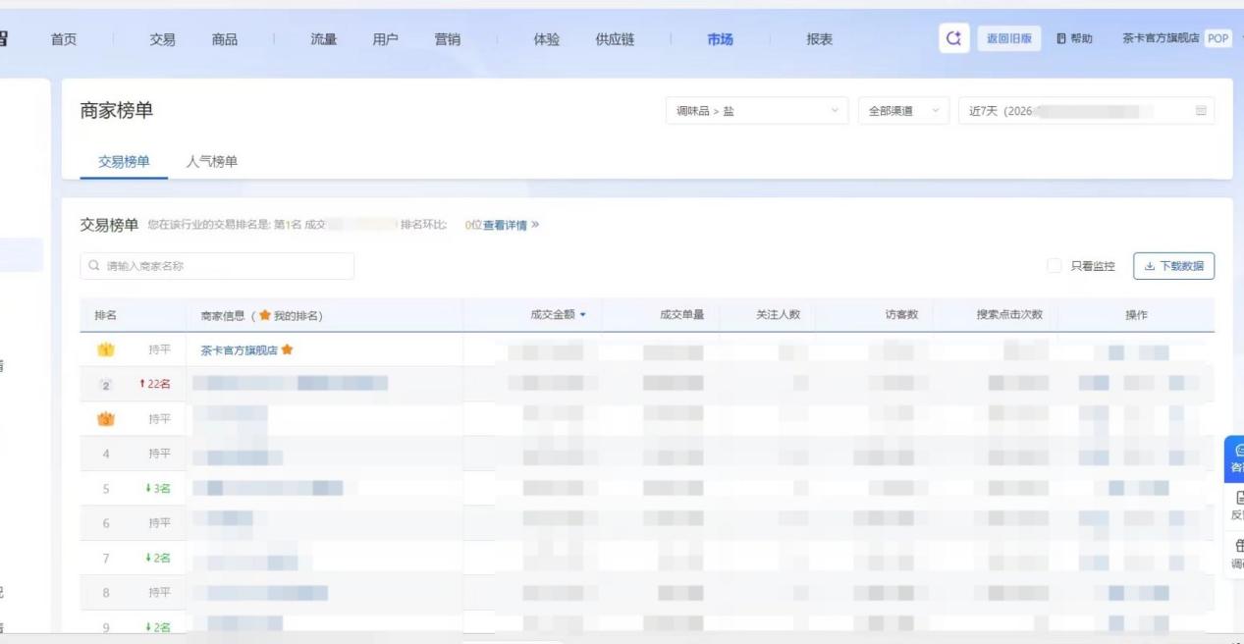This screenshot has height=644, width=1244.
Task: Open the 体验 navigation menu
Action: click(546, 39)
